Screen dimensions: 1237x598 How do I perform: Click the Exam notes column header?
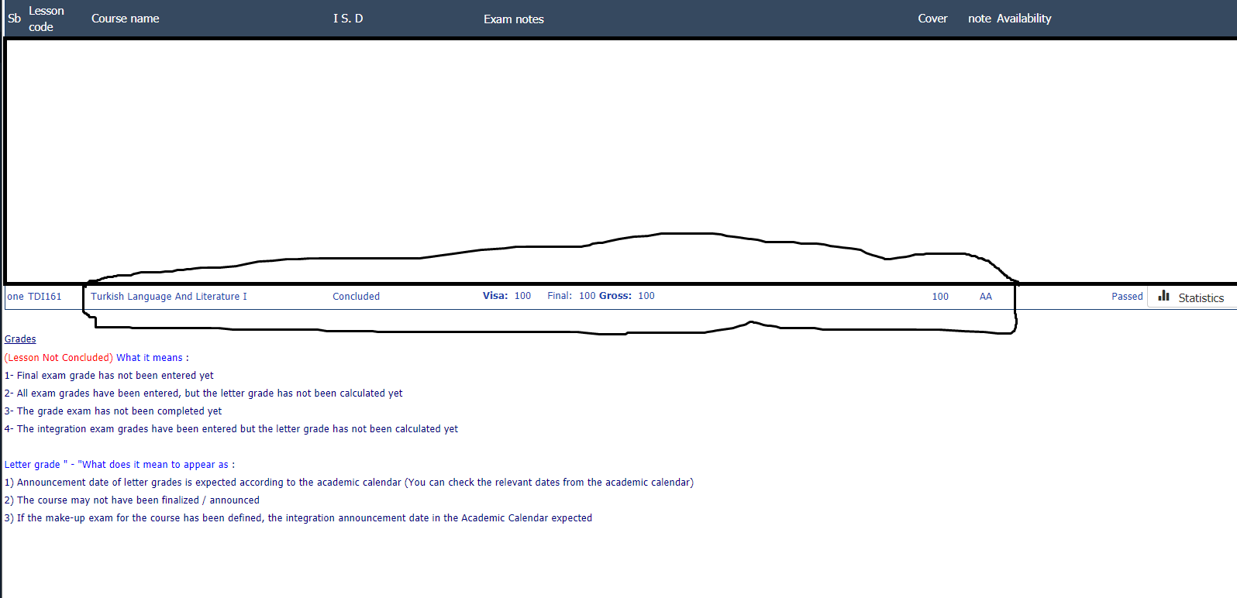(513, 19)
